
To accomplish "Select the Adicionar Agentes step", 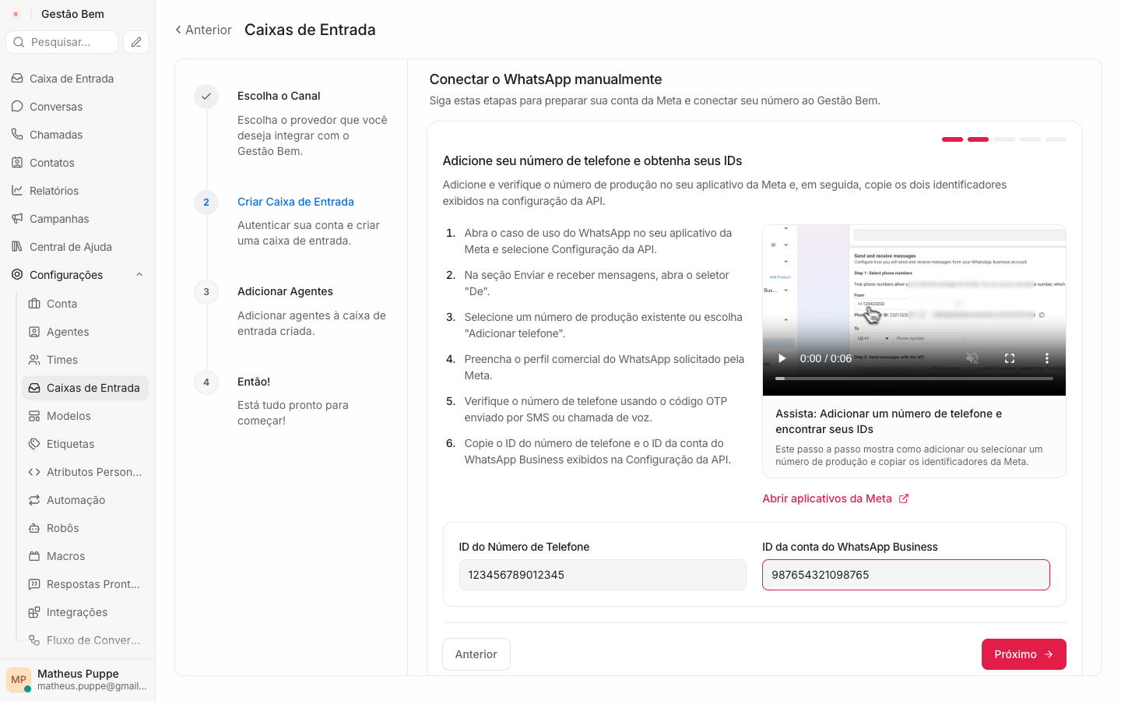I will [x=285, y=291].
